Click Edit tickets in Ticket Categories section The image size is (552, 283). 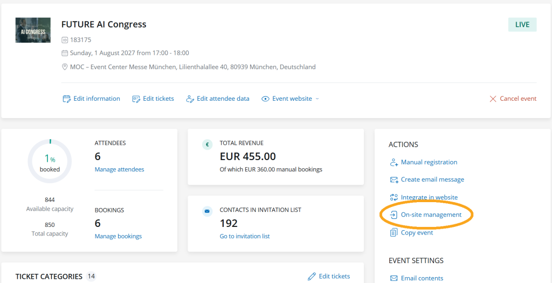click(329, 276)
